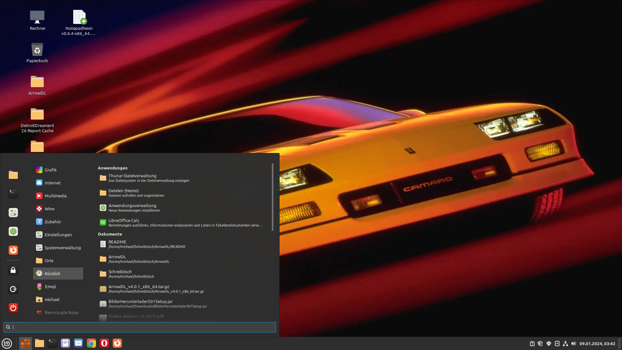The width and height of the screenshot is (622, 350).
Task: Open the network icon in system tray
Action: click(x=565, y=344)
